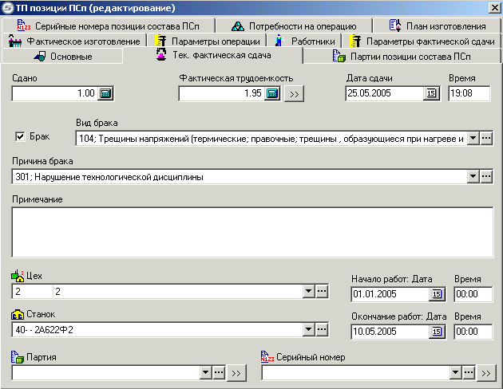
Task: Expand the Причина брака dropdown list
Action: [473, 176]
